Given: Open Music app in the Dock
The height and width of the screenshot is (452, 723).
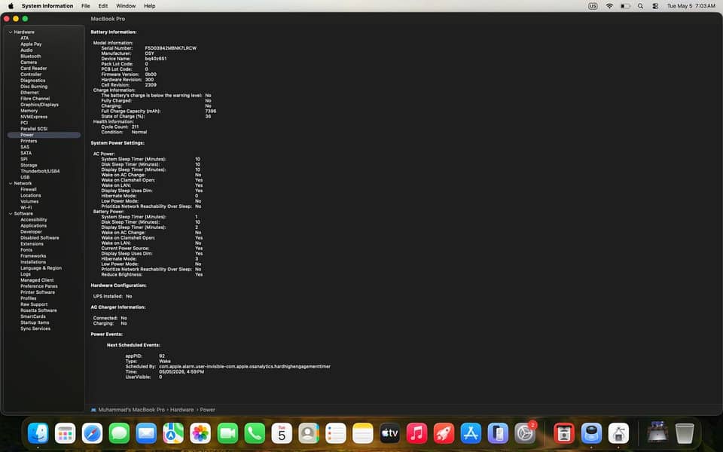Looking at the screenshot, I should (x=416, y=434).
